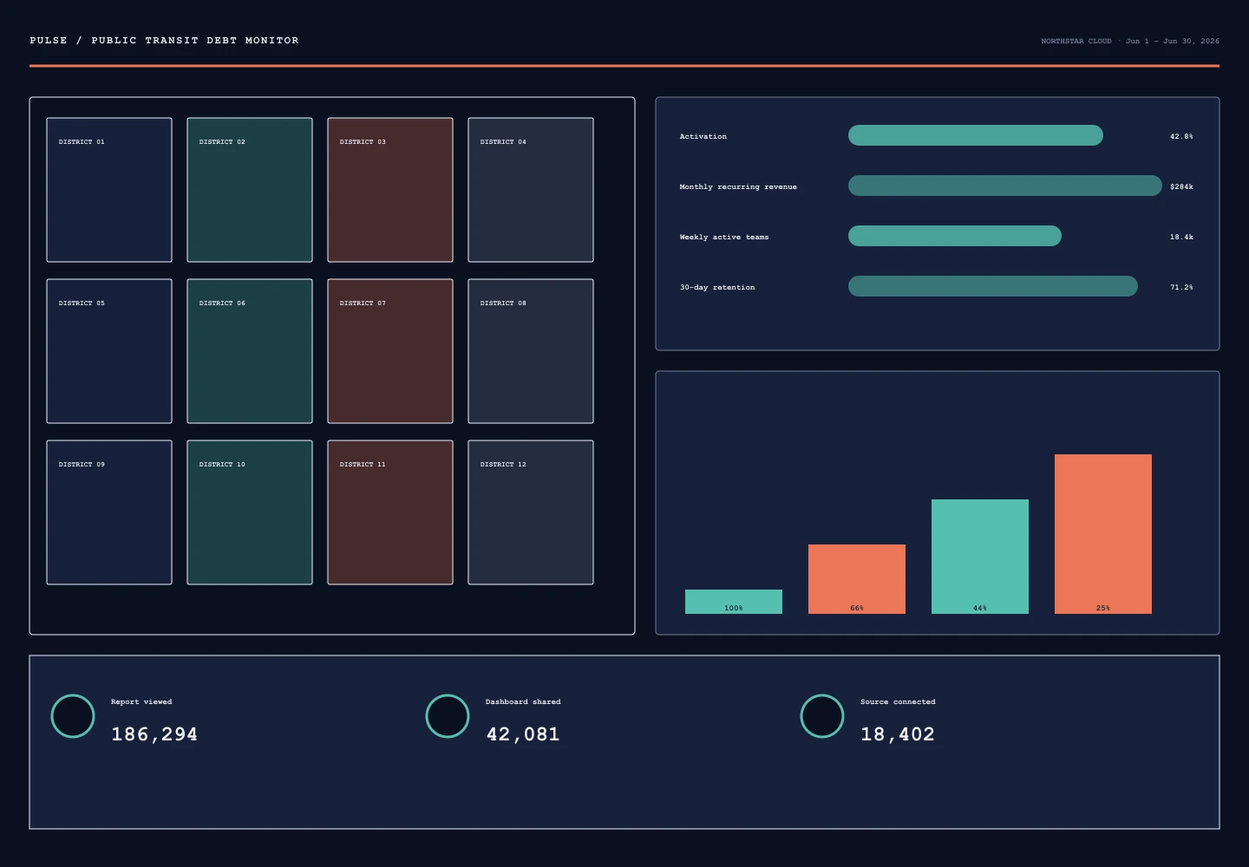Click the chart bar labeled 25%
This screenshot has width=1249, height=867.
click(x=1103, y=534)
